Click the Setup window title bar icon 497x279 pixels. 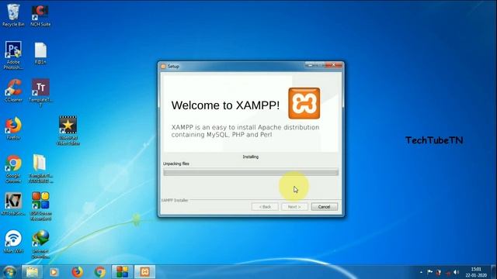[x=163, y=67]
